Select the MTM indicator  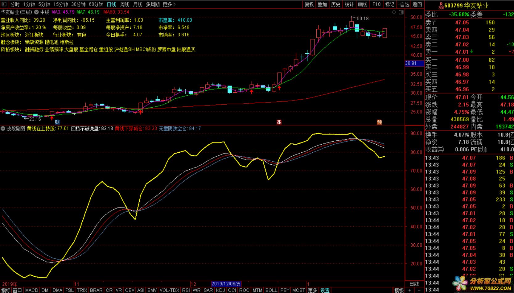click(x=257, y=290)
